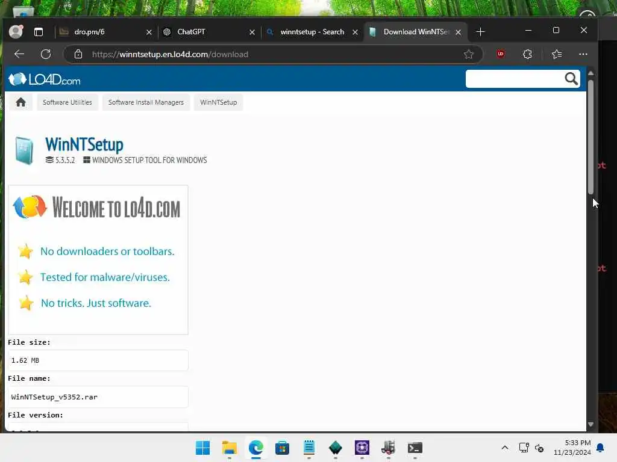
Task: Add page to favorites with star icon
Action: (468, 54)
